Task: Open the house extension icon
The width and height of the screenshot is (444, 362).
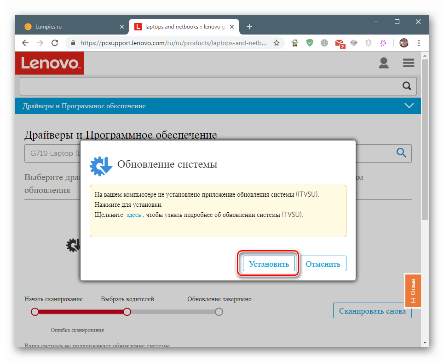Action: [295, 43]
